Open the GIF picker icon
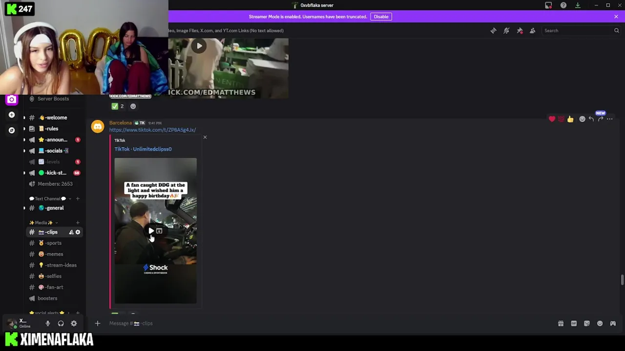The width and height of the screenshot is (625, 351). (574, 324)
